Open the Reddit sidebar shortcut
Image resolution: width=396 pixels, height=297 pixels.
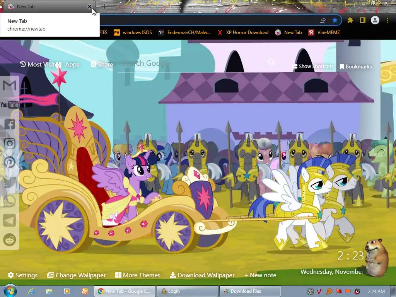[x=9, y=240]
